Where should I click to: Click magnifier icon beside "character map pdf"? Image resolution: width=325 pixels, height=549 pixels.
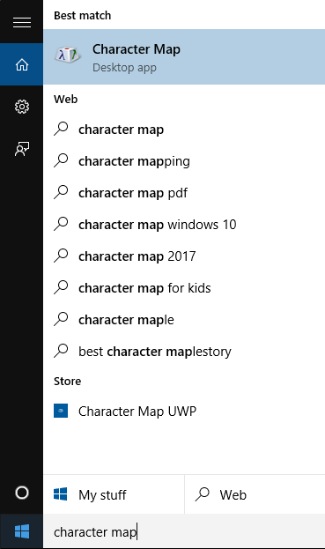(61, 192)
